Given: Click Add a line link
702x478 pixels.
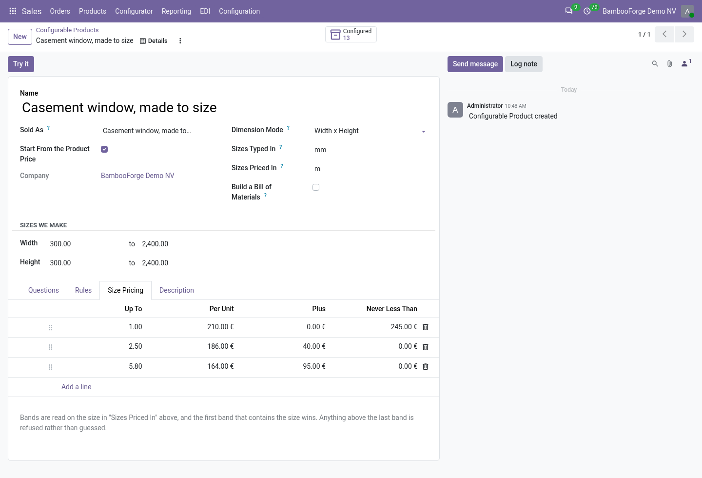Looking at the screenshot, I should coord(77,387).
